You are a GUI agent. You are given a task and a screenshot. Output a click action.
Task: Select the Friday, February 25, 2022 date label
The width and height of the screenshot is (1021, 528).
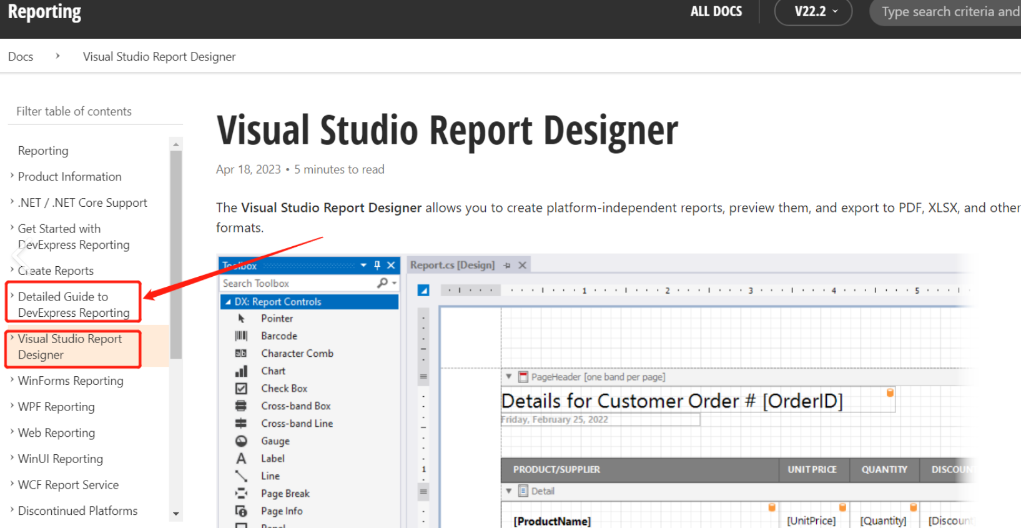pos(600,420)
